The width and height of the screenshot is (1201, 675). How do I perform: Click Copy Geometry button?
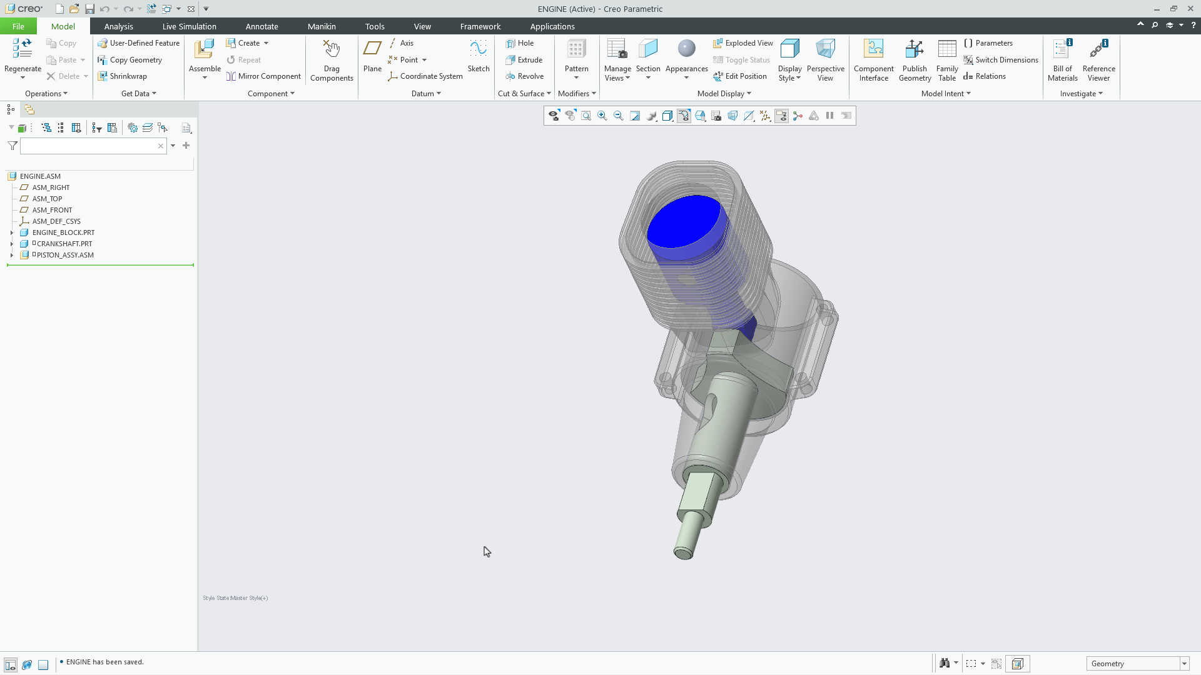(x=129, y=60)
